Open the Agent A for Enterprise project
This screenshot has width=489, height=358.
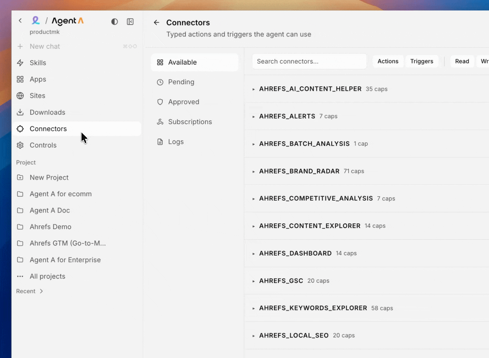click(x=77, y=260)
